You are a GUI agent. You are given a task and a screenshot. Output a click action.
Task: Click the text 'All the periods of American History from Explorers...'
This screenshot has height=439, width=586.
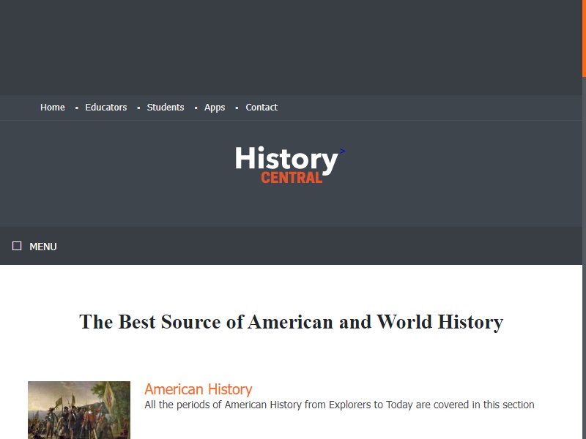pos(339,405)
